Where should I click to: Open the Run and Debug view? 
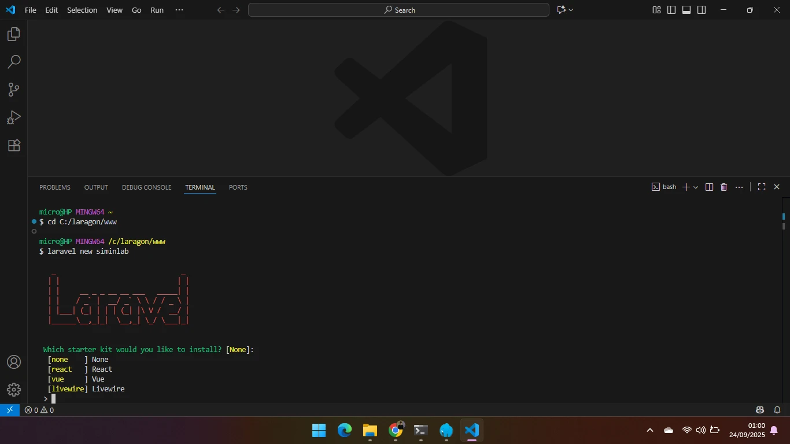(14, 117)
